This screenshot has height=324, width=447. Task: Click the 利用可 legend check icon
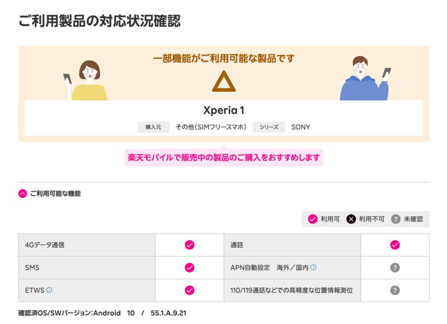[x=312, y=219]
